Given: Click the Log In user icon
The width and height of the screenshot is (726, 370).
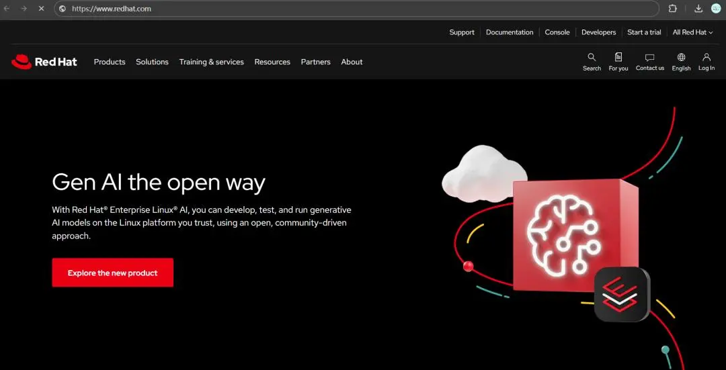Looking at the screenshot, I should click(706, 57).
